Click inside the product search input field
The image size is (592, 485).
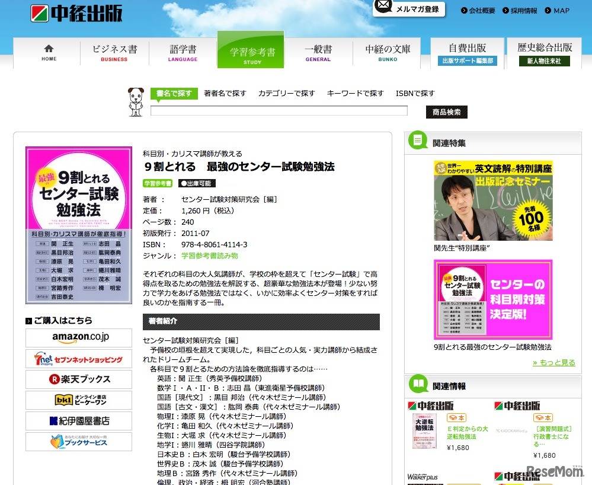(x=279, y=110)
